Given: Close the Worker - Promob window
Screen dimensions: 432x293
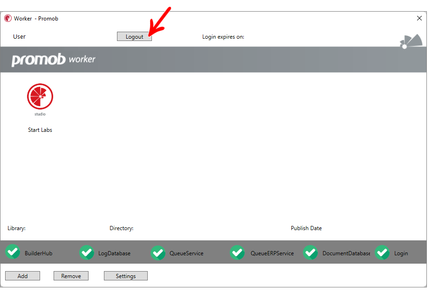Looking at the screenshot, I should (x=419, y=18).
